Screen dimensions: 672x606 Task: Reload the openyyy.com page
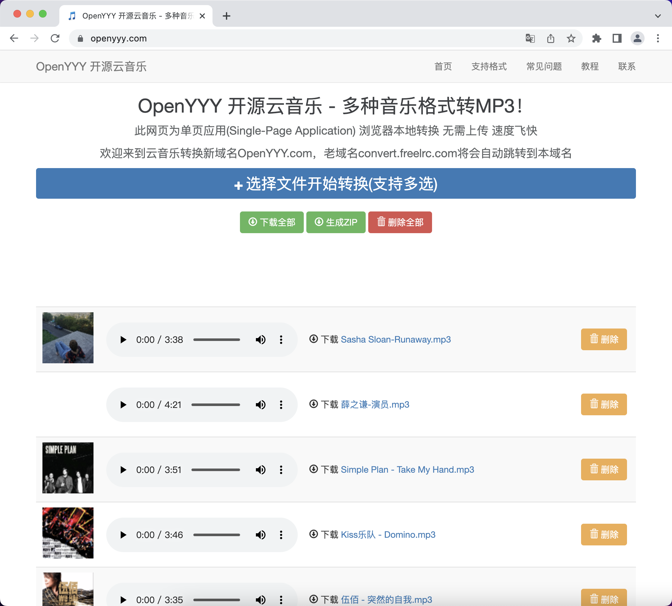55,38
